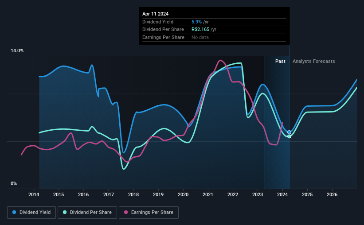The image size is (364, 225).
Task: Click the blue Dividend Yield legend dot
Action: tap(14, 212)
